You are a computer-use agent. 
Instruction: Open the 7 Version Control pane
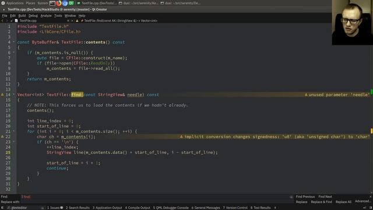(x=235, y=208)
